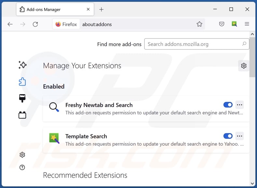Open the Themes sidebar category

(x=22, y=98)
